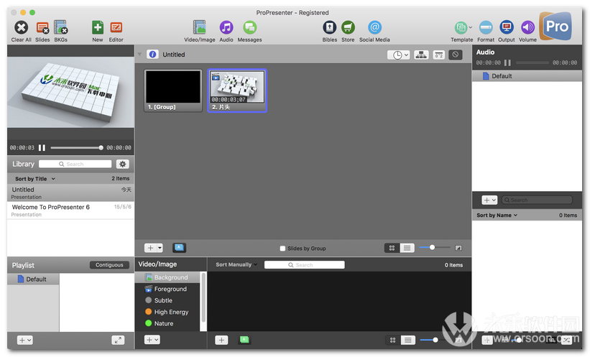Screen dimensions: 590x357
Task: Toggle the Output display icon
Action: tap(507, 28)
